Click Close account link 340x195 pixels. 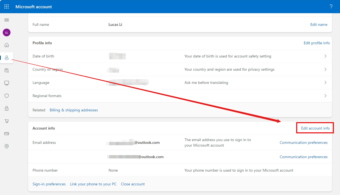point(133,184)
